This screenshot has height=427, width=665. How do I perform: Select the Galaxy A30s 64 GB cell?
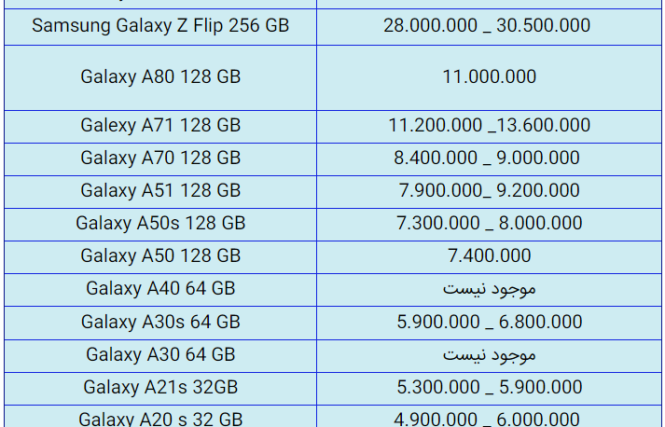(x=160, y=322)
